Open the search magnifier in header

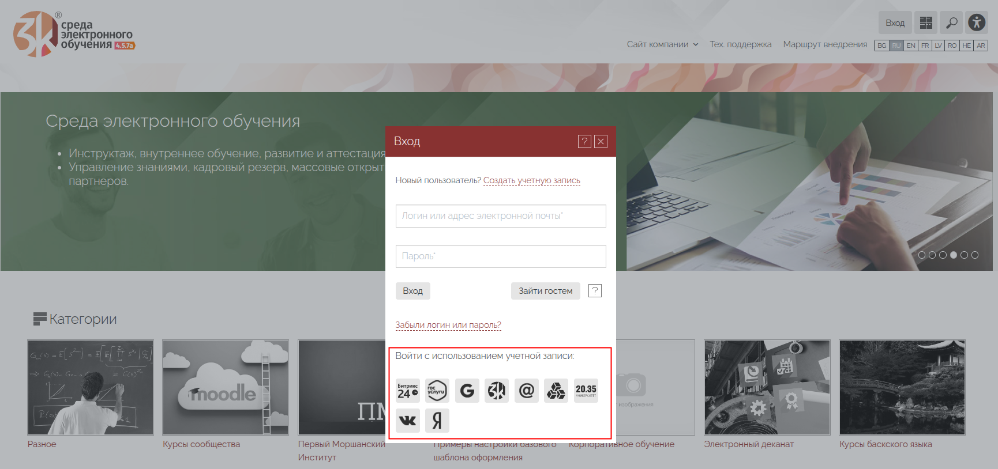click(x=952, y=23)
